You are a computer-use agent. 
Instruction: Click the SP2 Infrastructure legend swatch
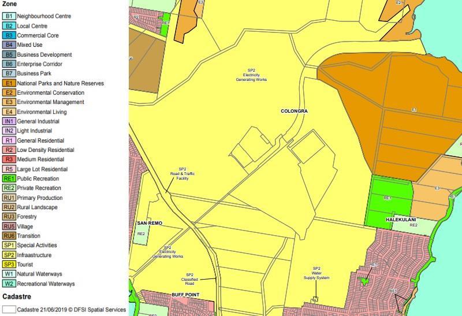(9, 255)
